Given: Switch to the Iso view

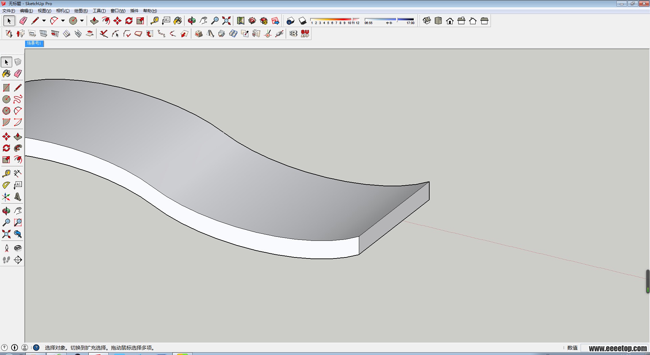Looking at the screenshot, I should [427, 21].
